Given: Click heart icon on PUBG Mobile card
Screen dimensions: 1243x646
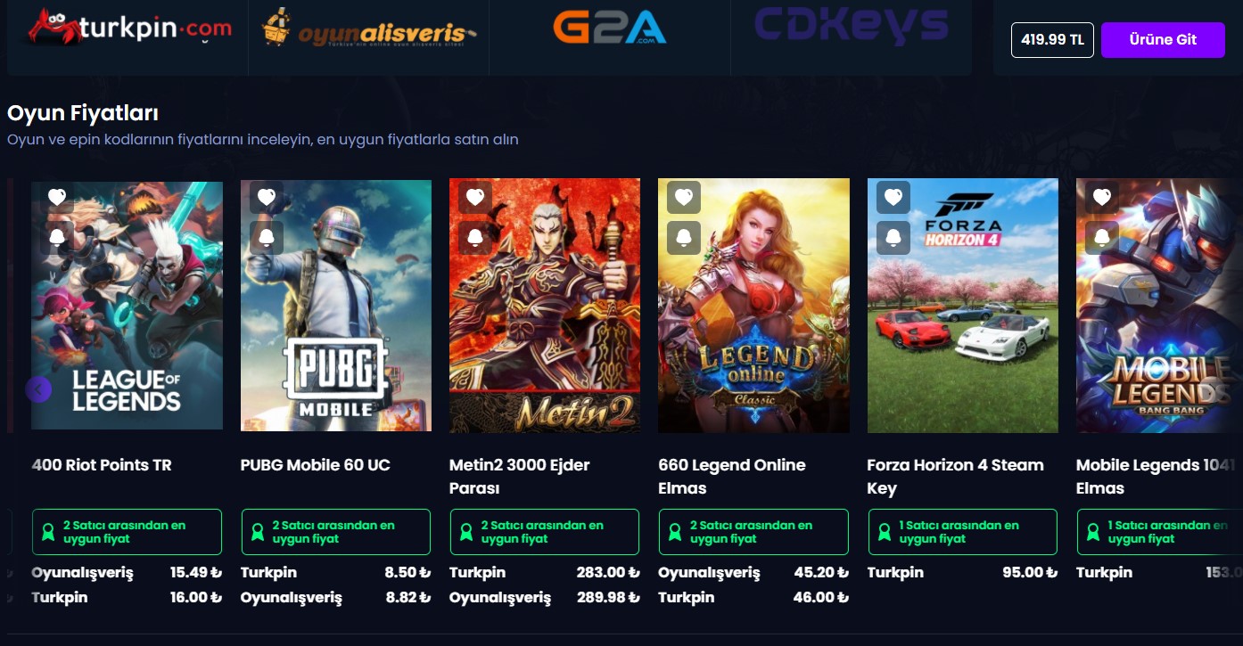Looking at the screenshot, I should coord(266,197).
